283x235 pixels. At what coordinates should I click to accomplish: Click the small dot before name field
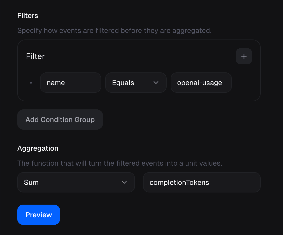pyautogui.click(x=31, y=83)
